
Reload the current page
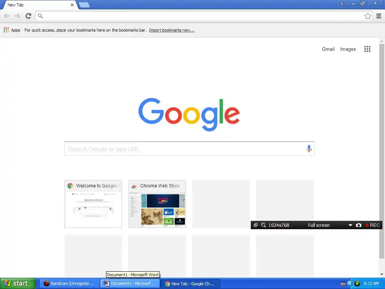pos(29,16)
